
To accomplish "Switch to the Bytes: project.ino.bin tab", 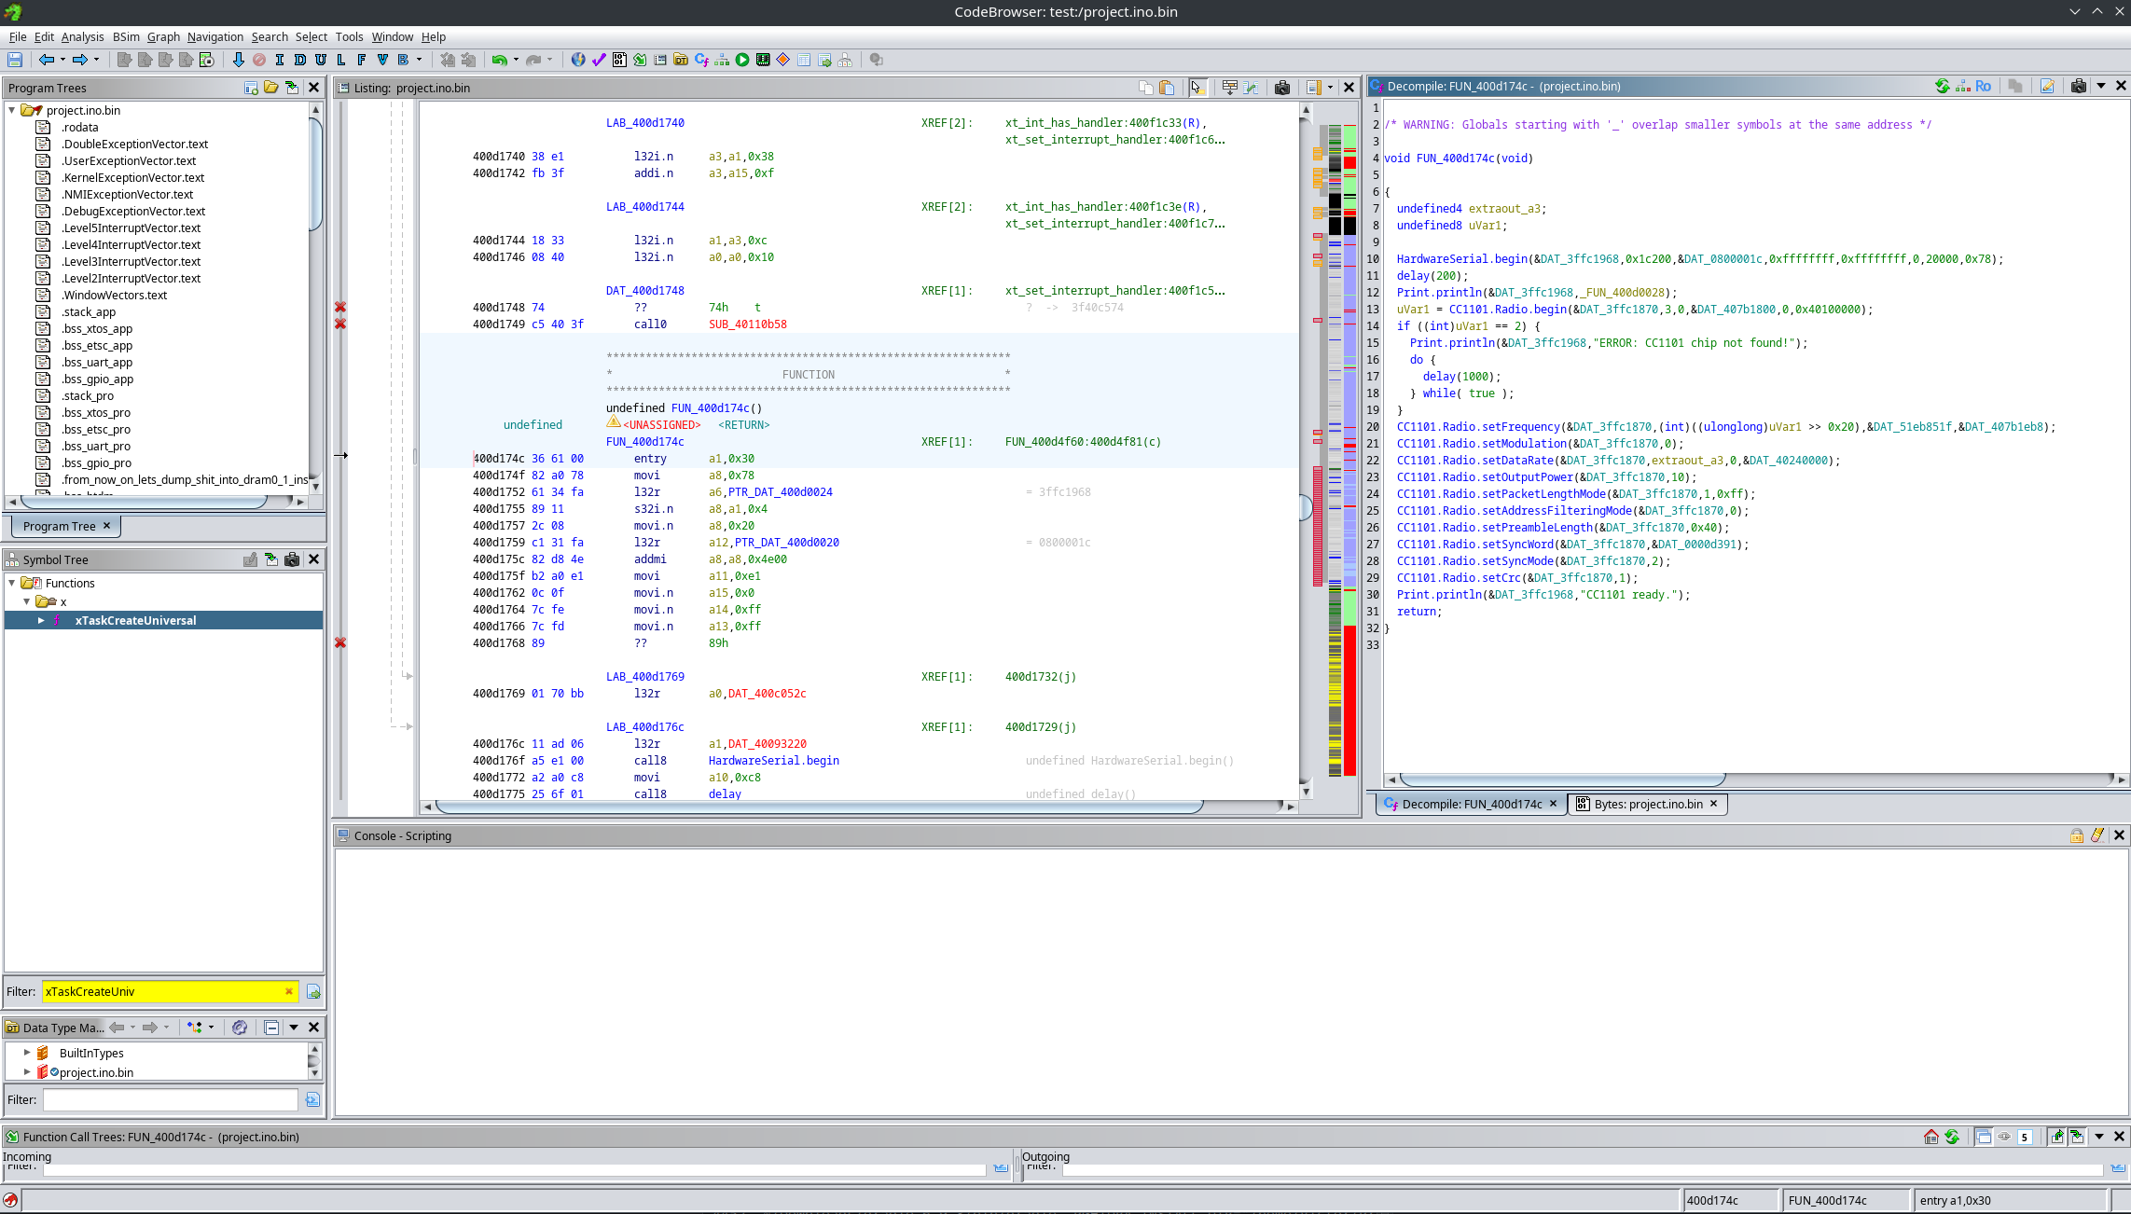I will [x=1647, y=804].
